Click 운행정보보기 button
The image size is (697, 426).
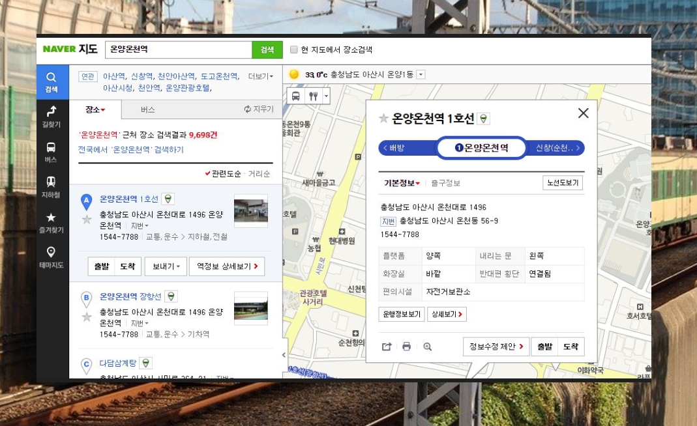402,314
